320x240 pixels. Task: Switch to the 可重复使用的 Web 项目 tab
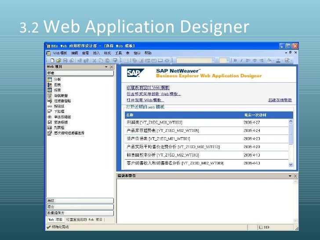coord(84,220)
